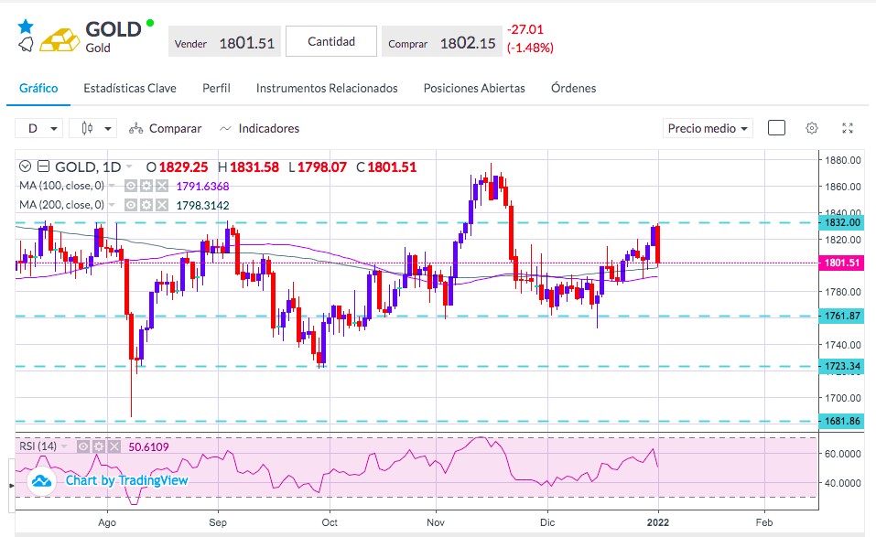Click the pink 1801.51 current price label
This screenshot has height=537, width=876.
[842, 263]
